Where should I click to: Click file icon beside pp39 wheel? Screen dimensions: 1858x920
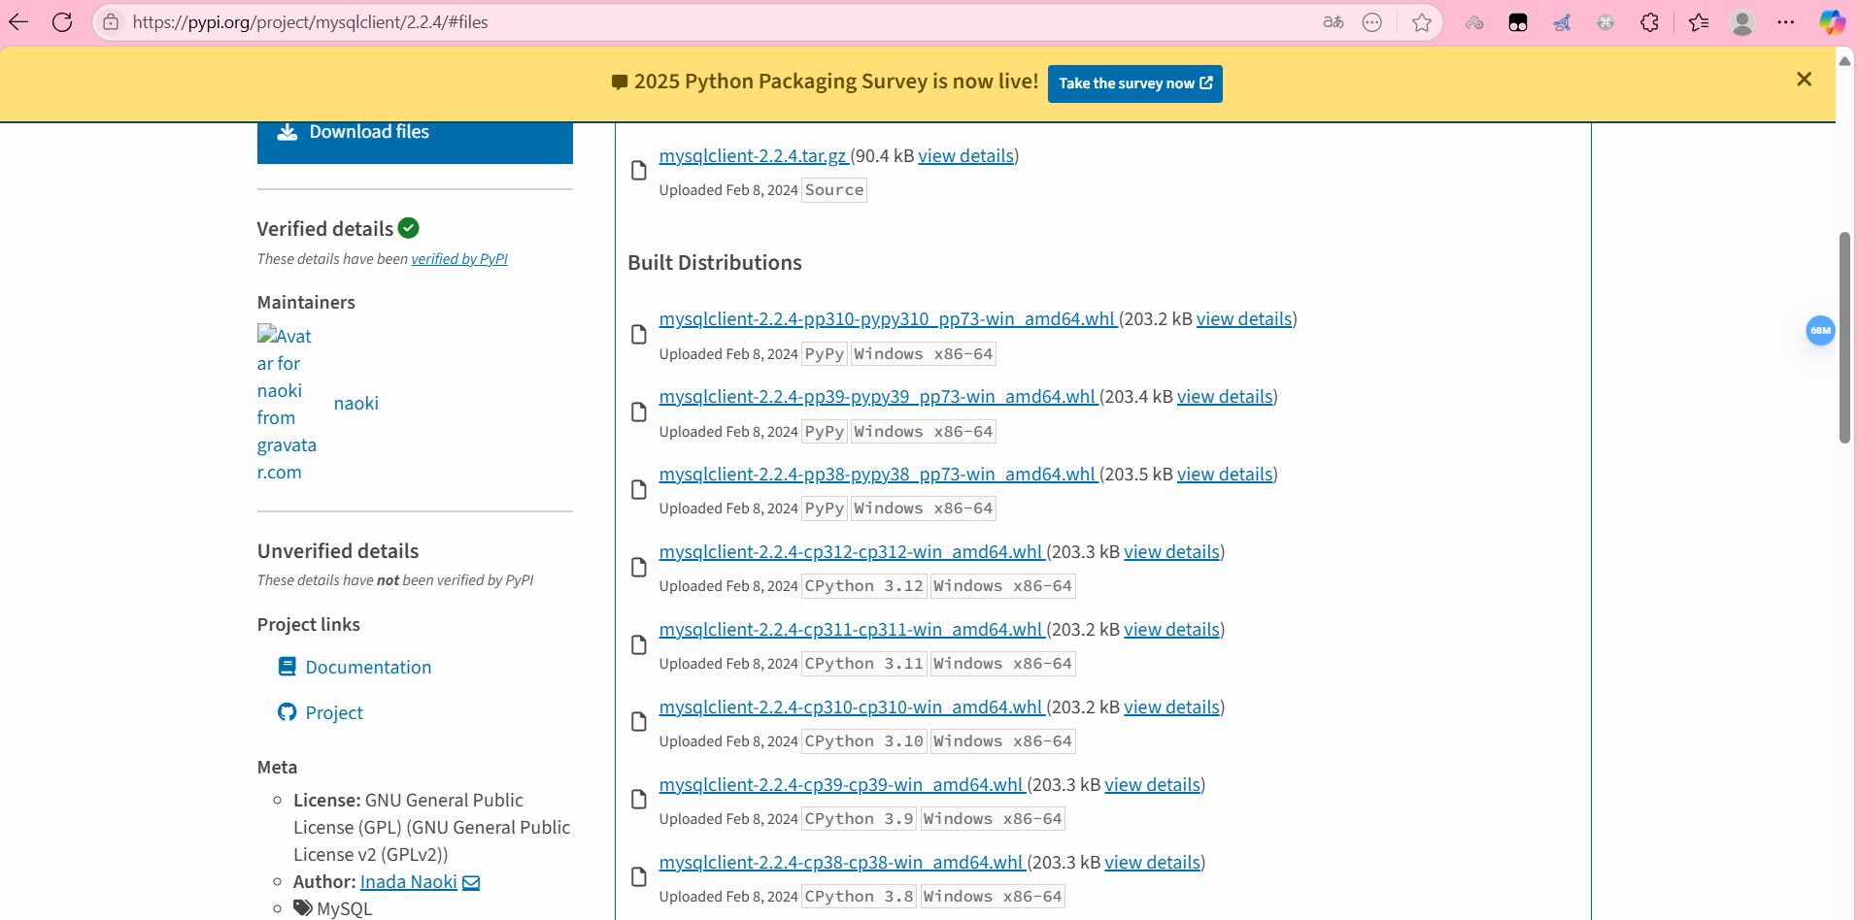click(x=638, y=412)
